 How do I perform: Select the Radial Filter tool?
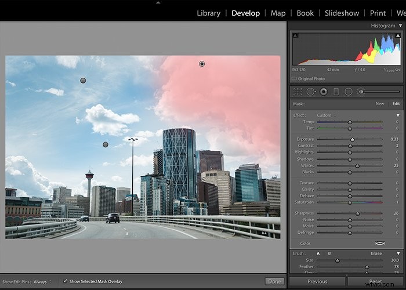point(349,92)
